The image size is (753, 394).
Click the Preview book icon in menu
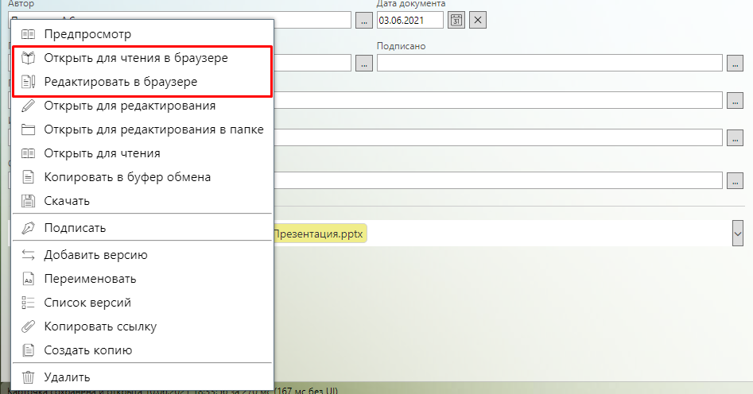(x=28, y=34)
